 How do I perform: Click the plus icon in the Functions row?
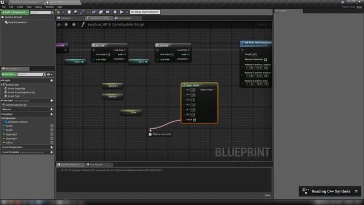pyautogui.click(x=52, y=101)
